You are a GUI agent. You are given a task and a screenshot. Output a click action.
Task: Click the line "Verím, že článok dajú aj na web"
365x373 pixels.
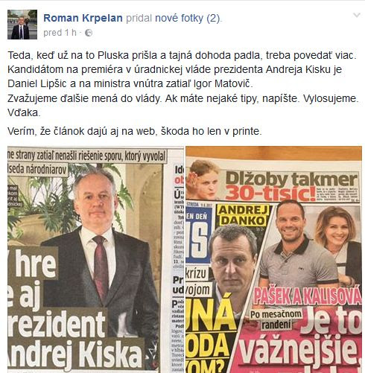click(x=135, y=131)
